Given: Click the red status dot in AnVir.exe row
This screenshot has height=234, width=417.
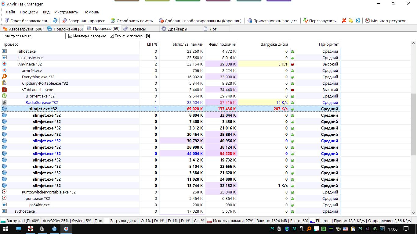Looking at the screenshot, I should 292,64.
